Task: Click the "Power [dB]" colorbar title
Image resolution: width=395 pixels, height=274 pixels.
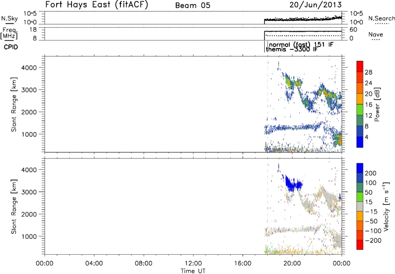Action: (x=377, y=104)
